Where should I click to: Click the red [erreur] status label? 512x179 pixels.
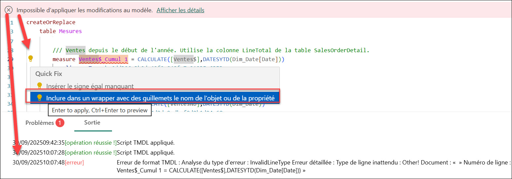coord(74,162)
